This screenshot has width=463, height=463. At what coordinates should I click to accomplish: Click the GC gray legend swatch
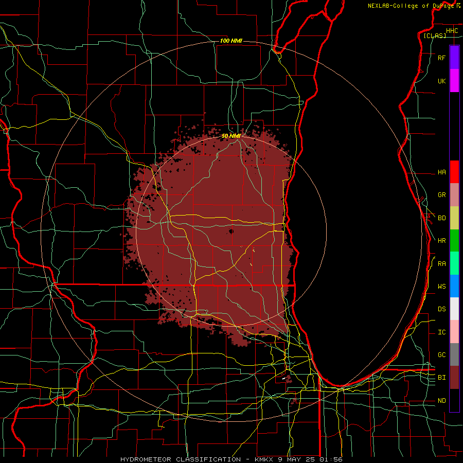(454, 354)
